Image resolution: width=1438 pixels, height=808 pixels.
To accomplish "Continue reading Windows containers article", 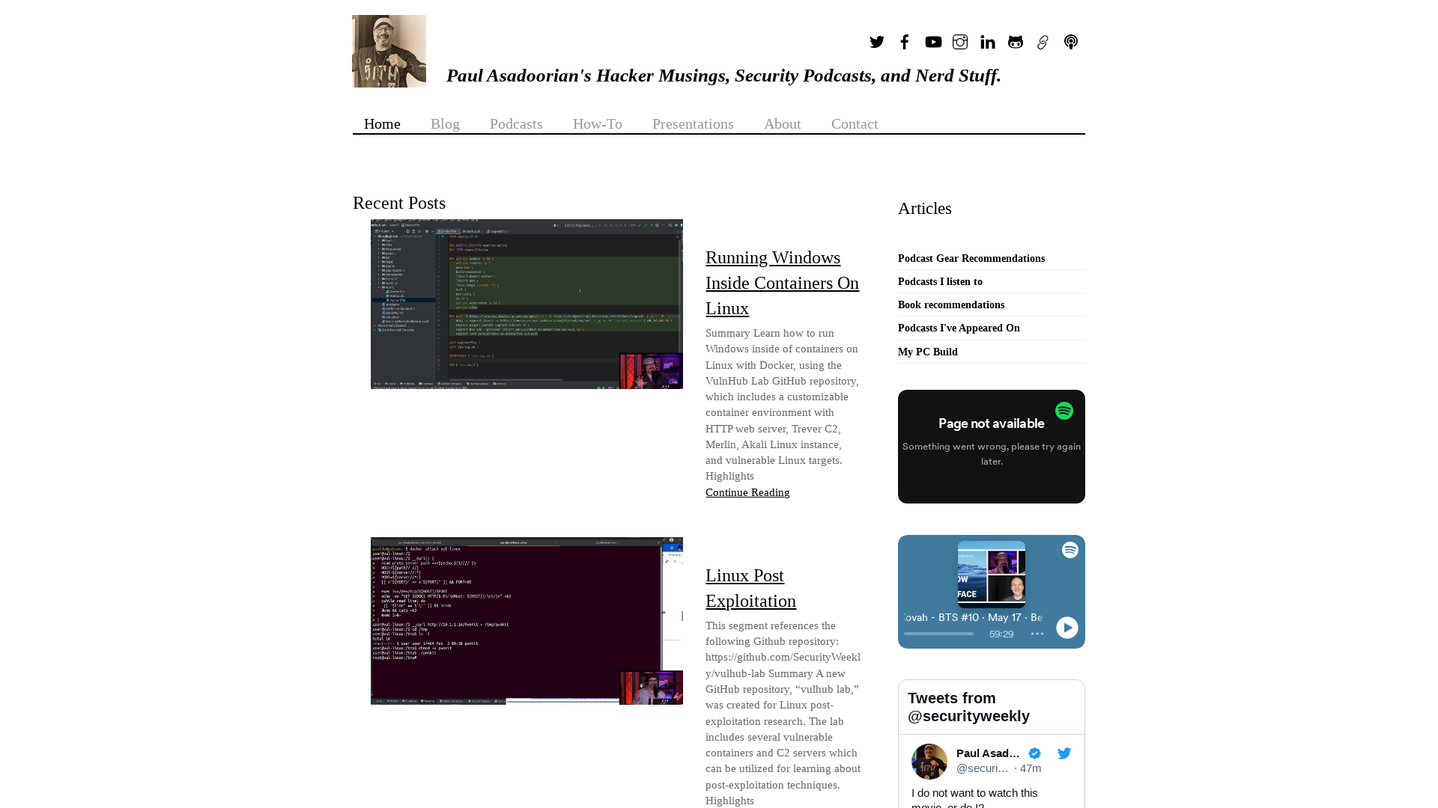I will pyautogui.click(x=747, y=492).
